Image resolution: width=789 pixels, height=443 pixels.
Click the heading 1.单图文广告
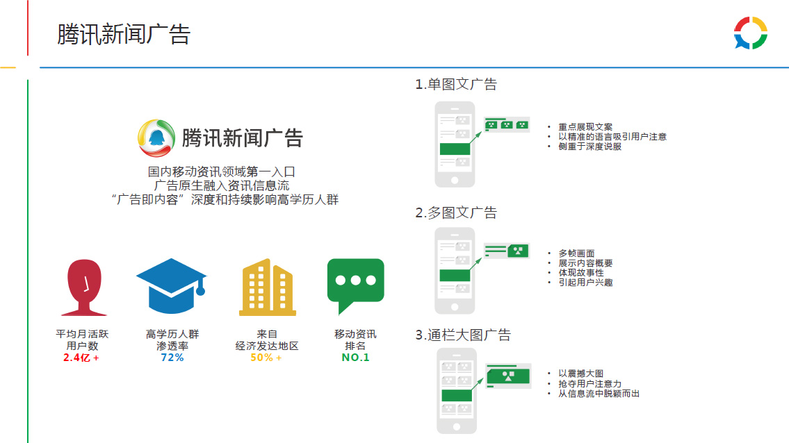(x=456, y=84)
